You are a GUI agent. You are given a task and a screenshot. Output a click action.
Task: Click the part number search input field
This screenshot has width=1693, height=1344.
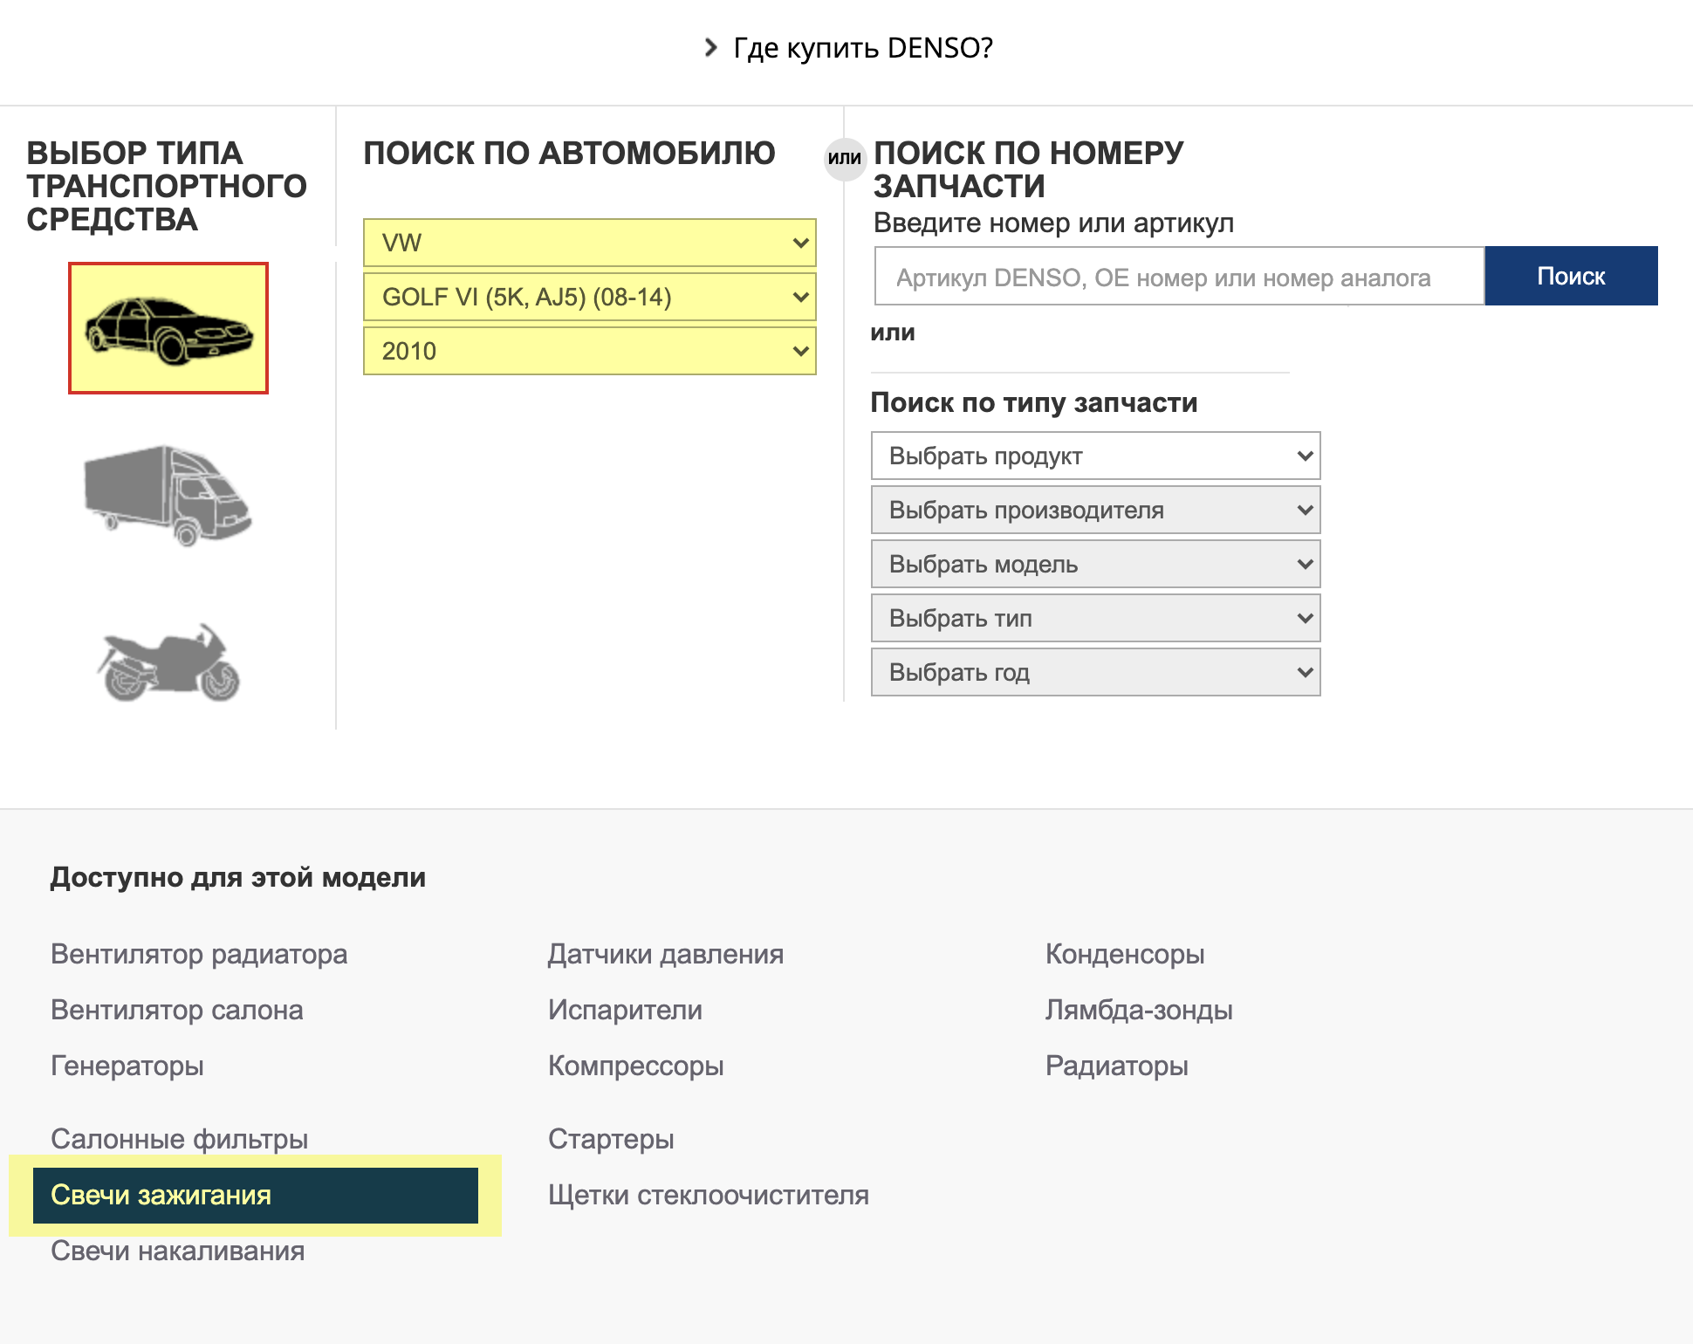coord(1179,277)
